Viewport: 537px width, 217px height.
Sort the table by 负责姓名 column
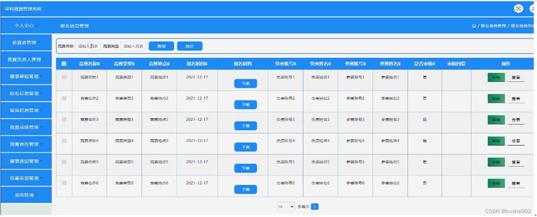click(320, 64)
